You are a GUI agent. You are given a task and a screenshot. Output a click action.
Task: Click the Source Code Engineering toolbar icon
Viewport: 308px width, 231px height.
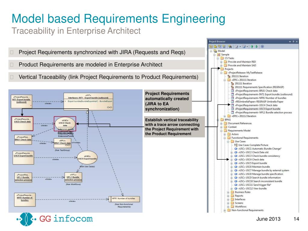(244, 47)
